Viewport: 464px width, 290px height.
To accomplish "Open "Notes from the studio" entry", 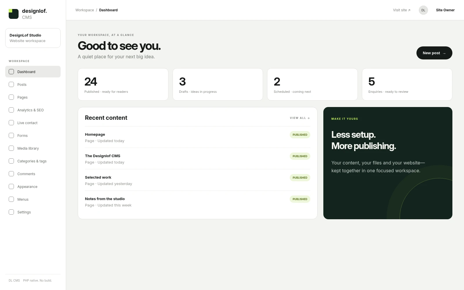I will (x=197, y=202).
